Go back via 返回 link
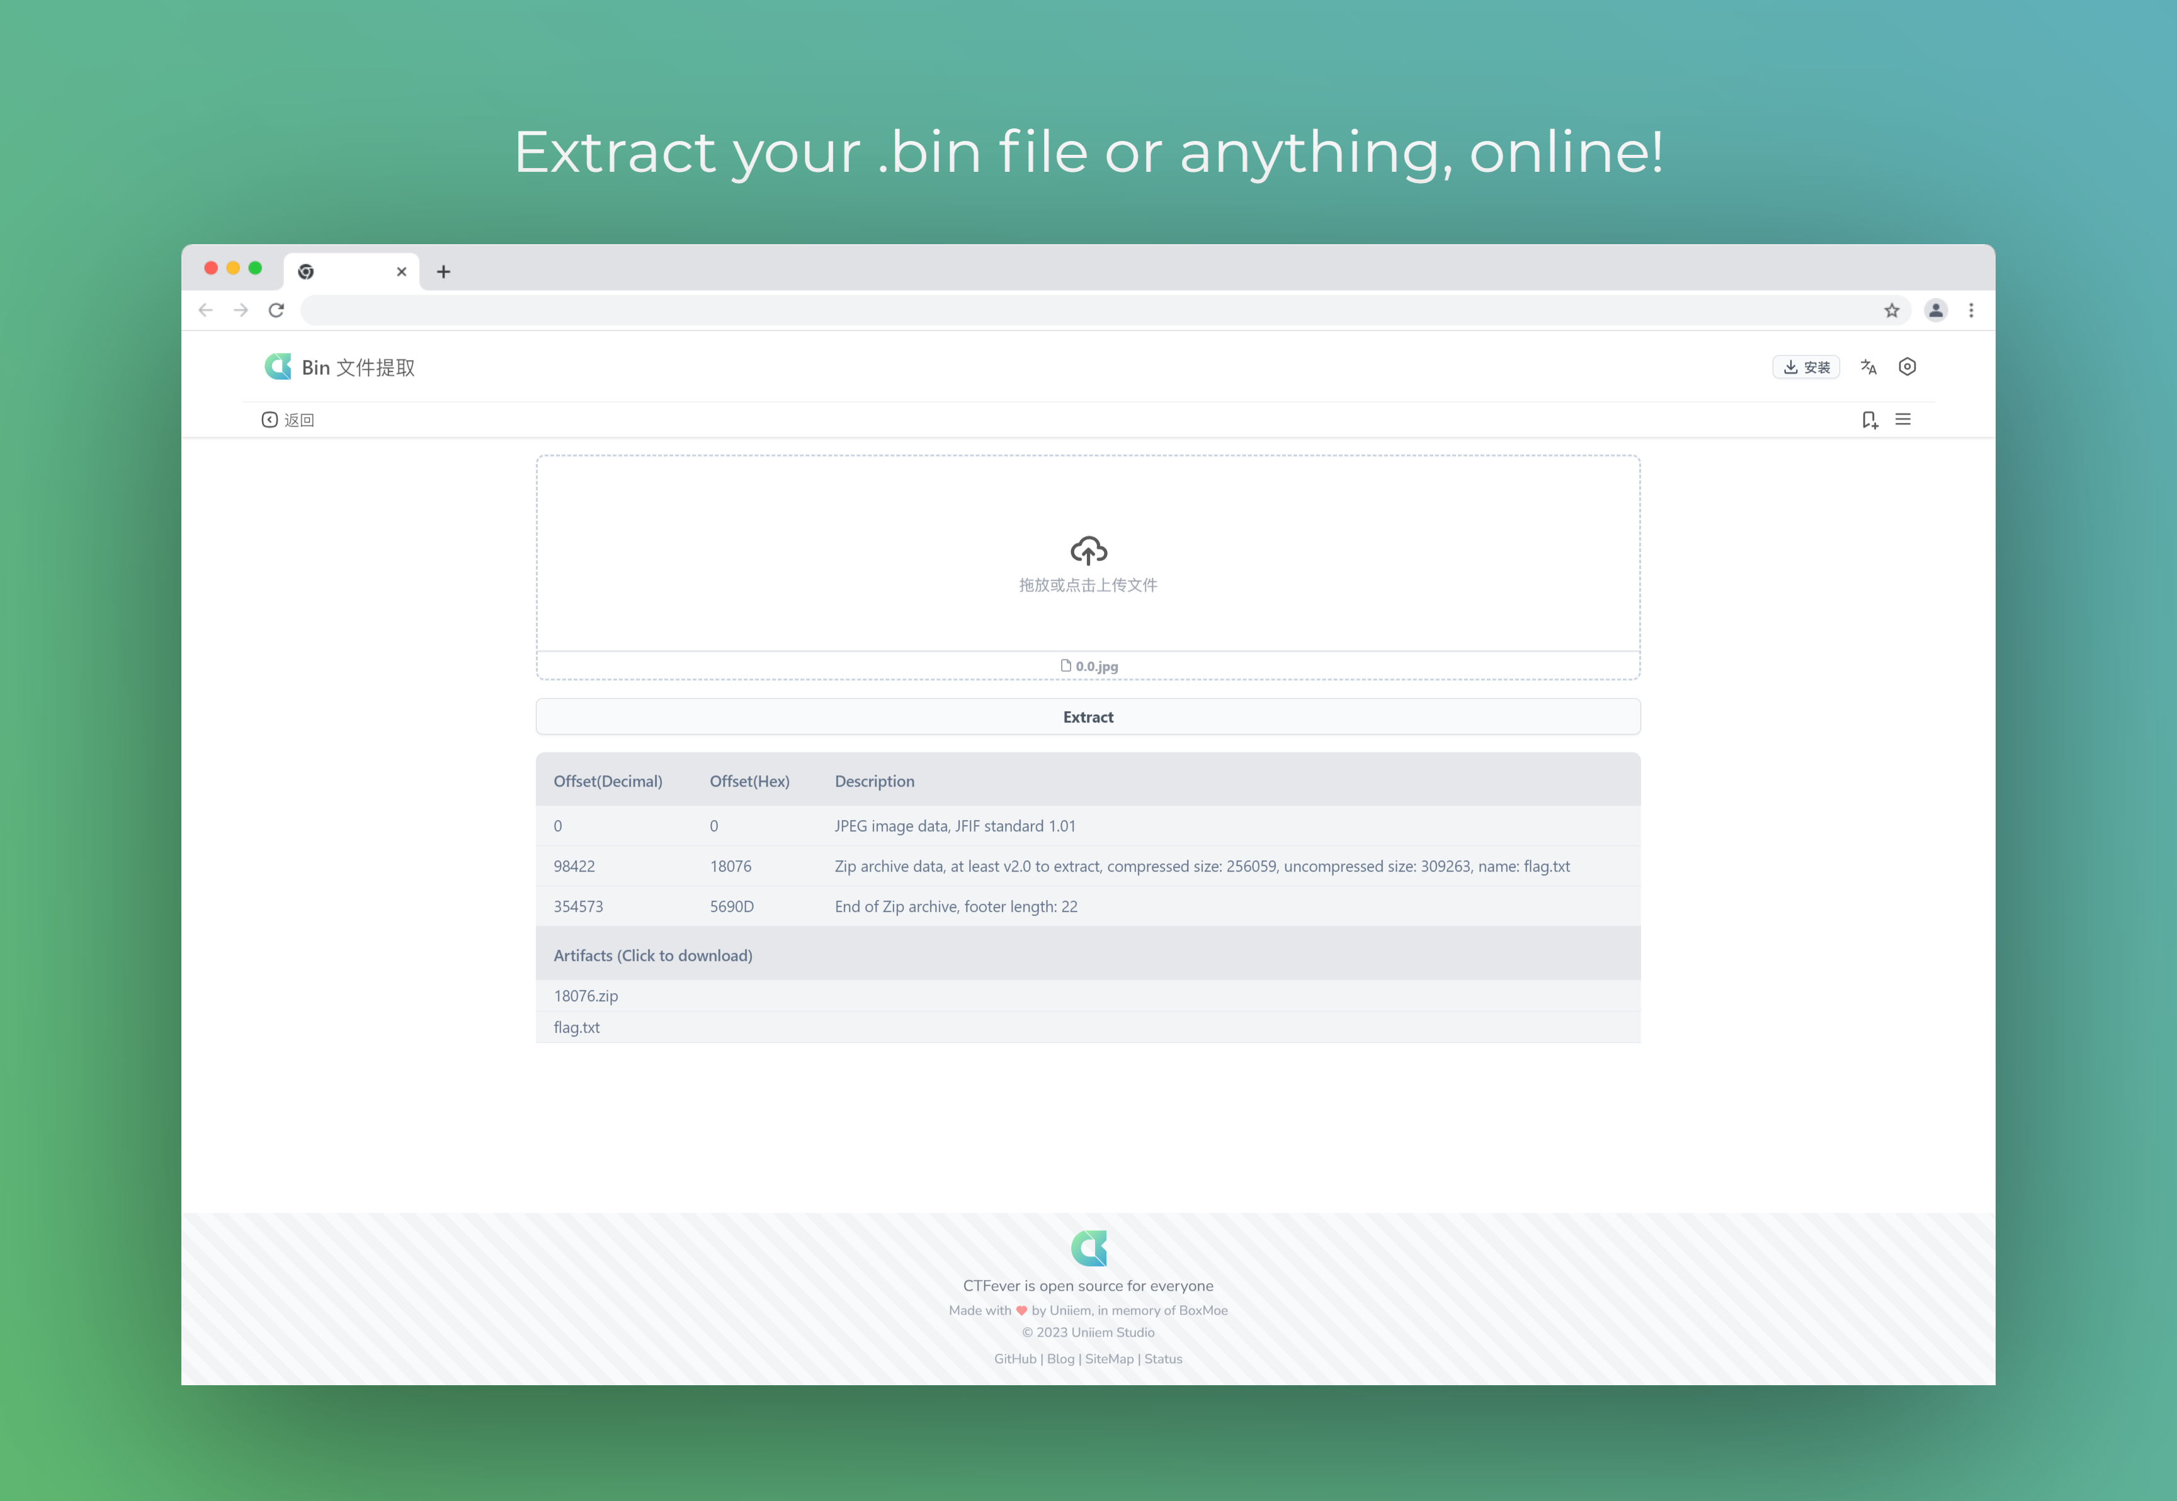The height and width of the screenshot is (1501, 2177). click(x=288, y=419)
